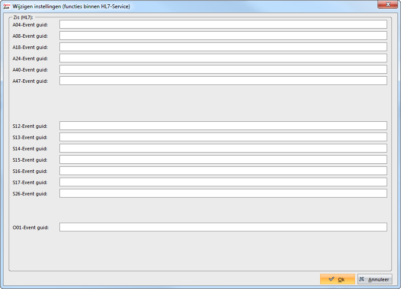401x289 pixels.
Task: Close the Wijzigen instellingen dialog
Action: coord(388,4)
